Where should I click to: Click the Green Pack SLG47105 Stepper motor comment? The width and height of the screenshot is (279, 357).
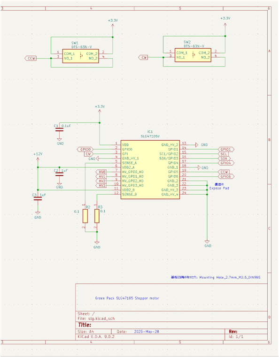coord(127,298)
